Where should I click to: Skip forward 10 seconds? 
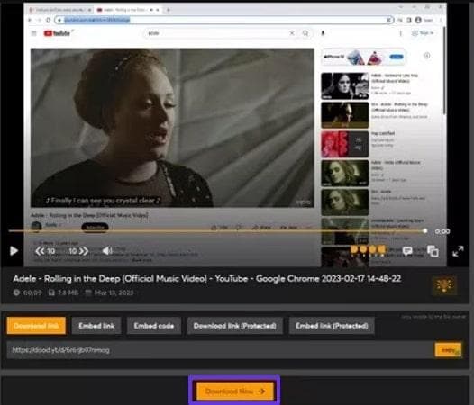[x=78, y=251]
